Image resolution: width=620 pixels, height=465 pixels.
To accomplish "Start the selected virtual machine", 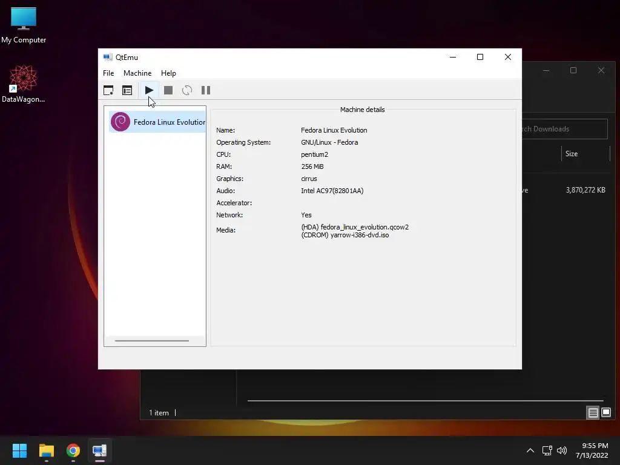I will pos(149,90).
